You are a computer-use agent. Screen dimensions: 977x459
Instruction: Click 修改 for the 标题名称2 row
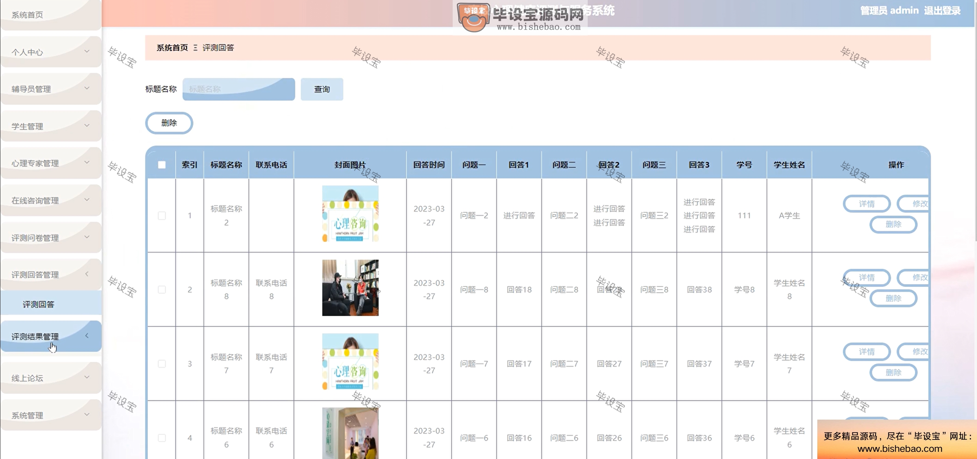[913, 203]
